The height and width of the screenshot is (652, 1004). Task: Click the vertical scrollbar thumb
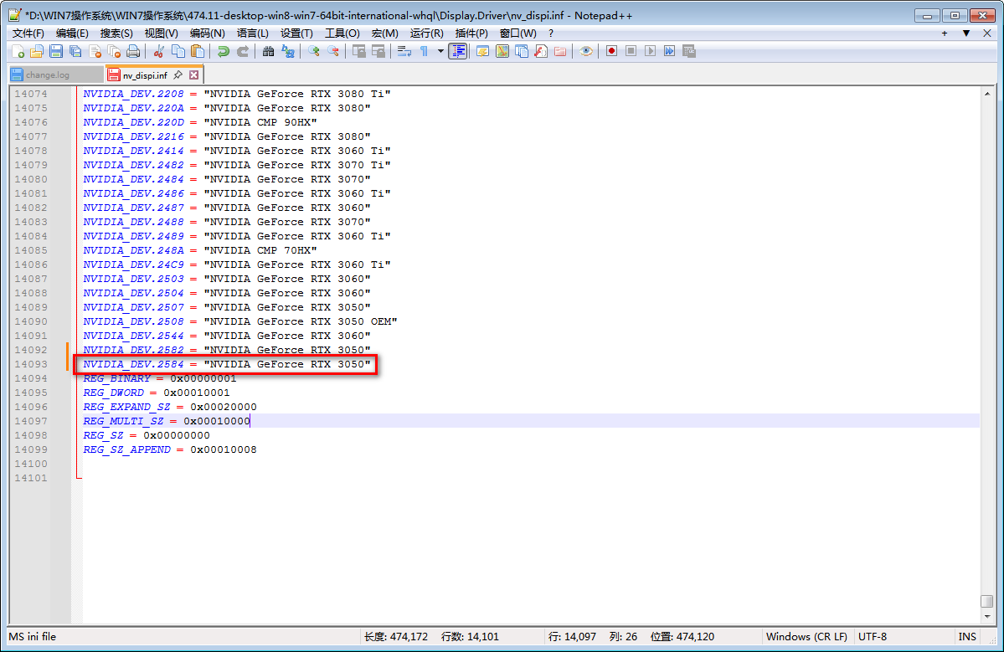(x=986, y=602)
